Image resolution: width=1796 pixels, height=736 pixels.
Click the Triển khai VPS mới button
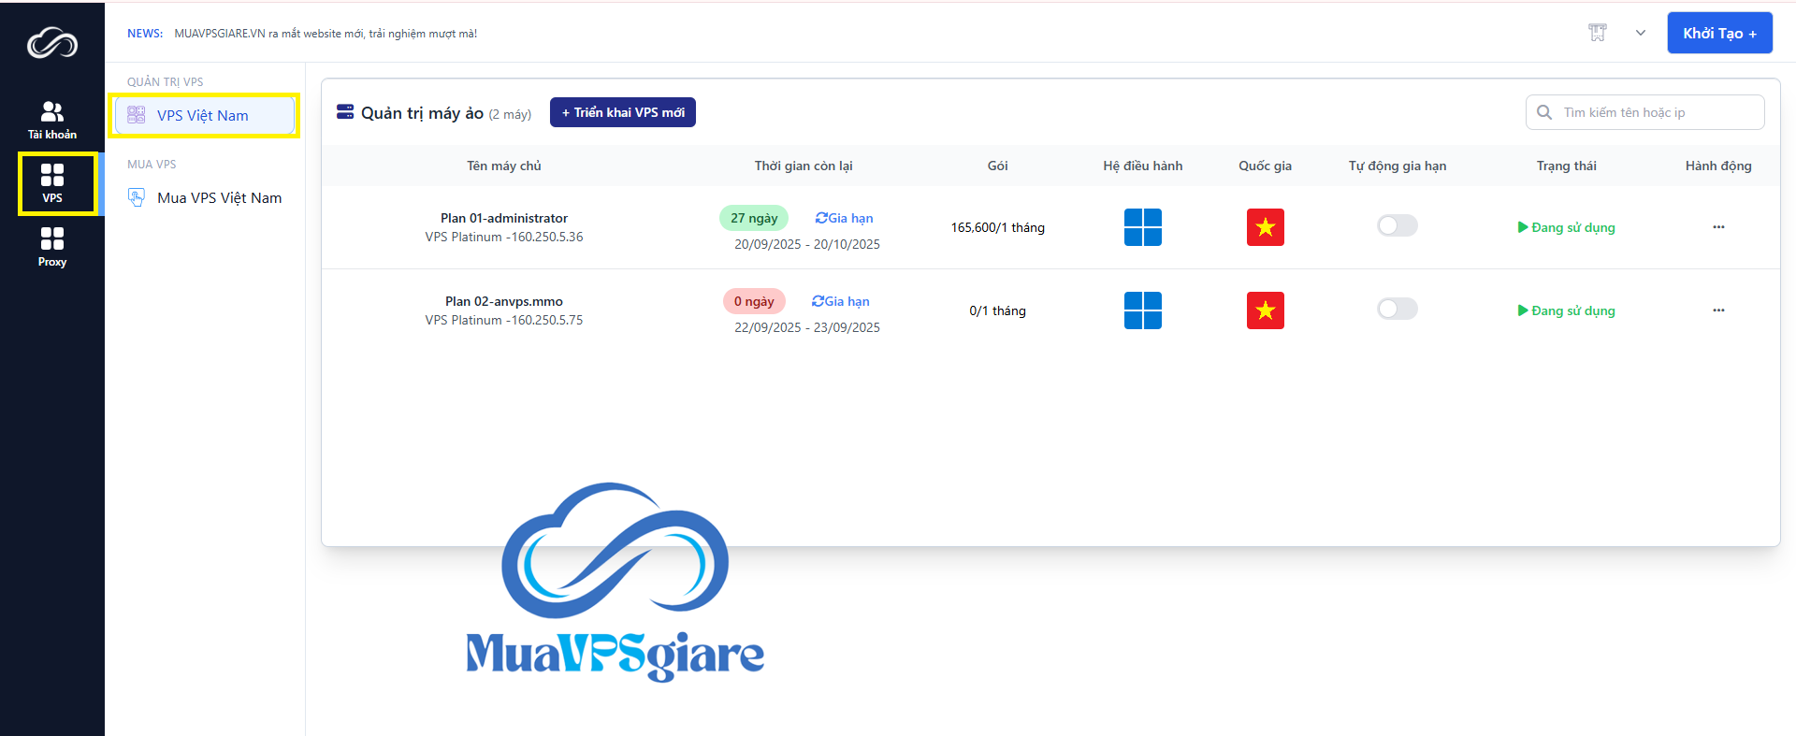[622, 112]
